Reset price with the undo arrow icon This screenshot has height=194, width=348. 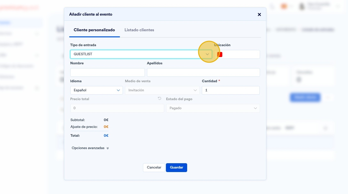click(159, 98)
